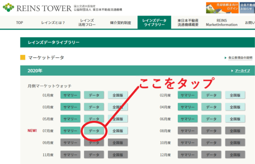Click the マーケットデータ section heading
The image size is (255, 164).
click(x=46, y=58)
